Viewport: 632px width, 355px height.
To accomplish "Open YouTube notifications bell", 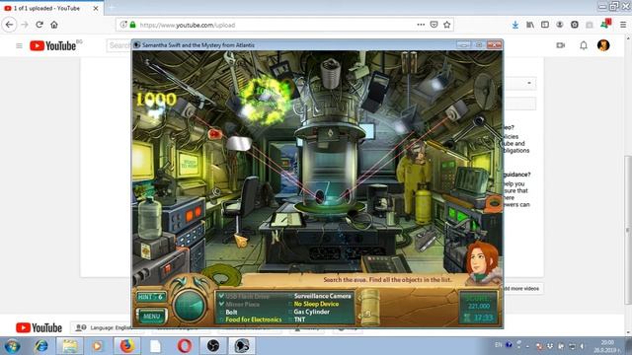I will click(x=584, y=45).
